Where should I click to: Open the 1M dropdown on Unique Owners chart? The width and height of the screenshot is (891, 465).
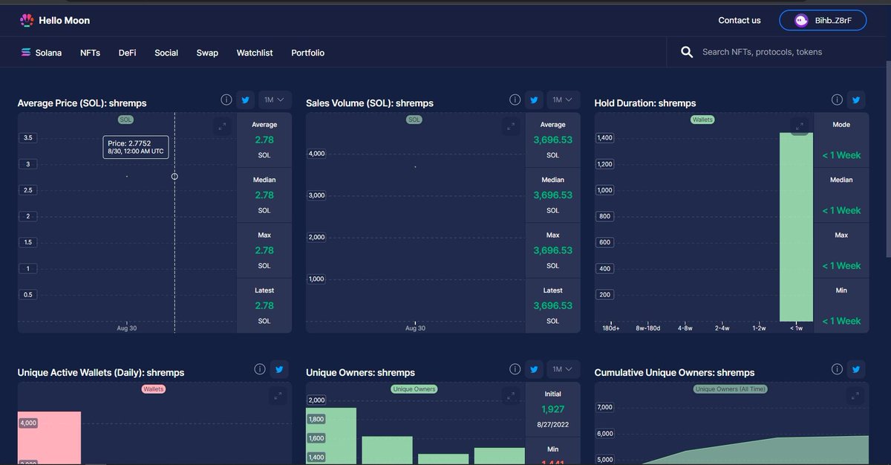(x=563, y=368)
